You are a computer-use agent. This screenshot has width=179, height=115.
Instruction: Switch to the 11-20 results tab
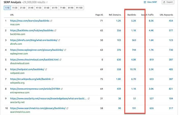click(15, 8)
